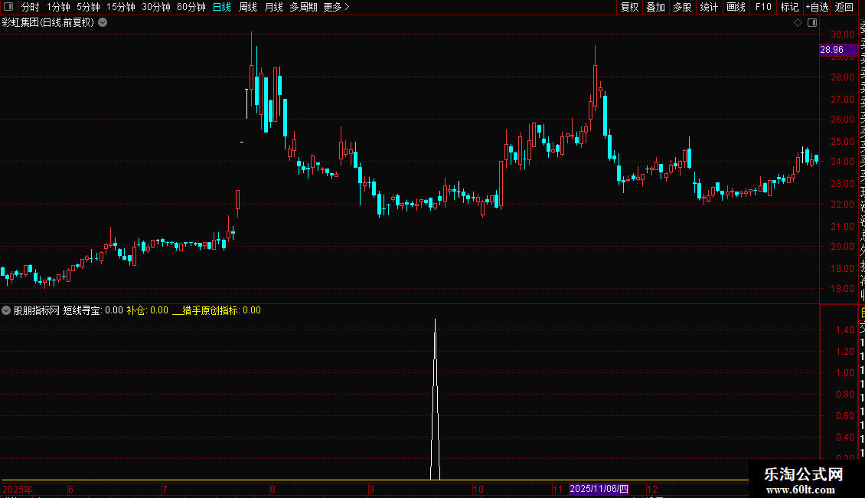This screenshot has height=498, width=865.
Task: Toggle the panel layout icon above chart
Action: tap(812, 23)
